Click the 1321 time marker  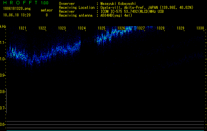[x=23, y=28]
